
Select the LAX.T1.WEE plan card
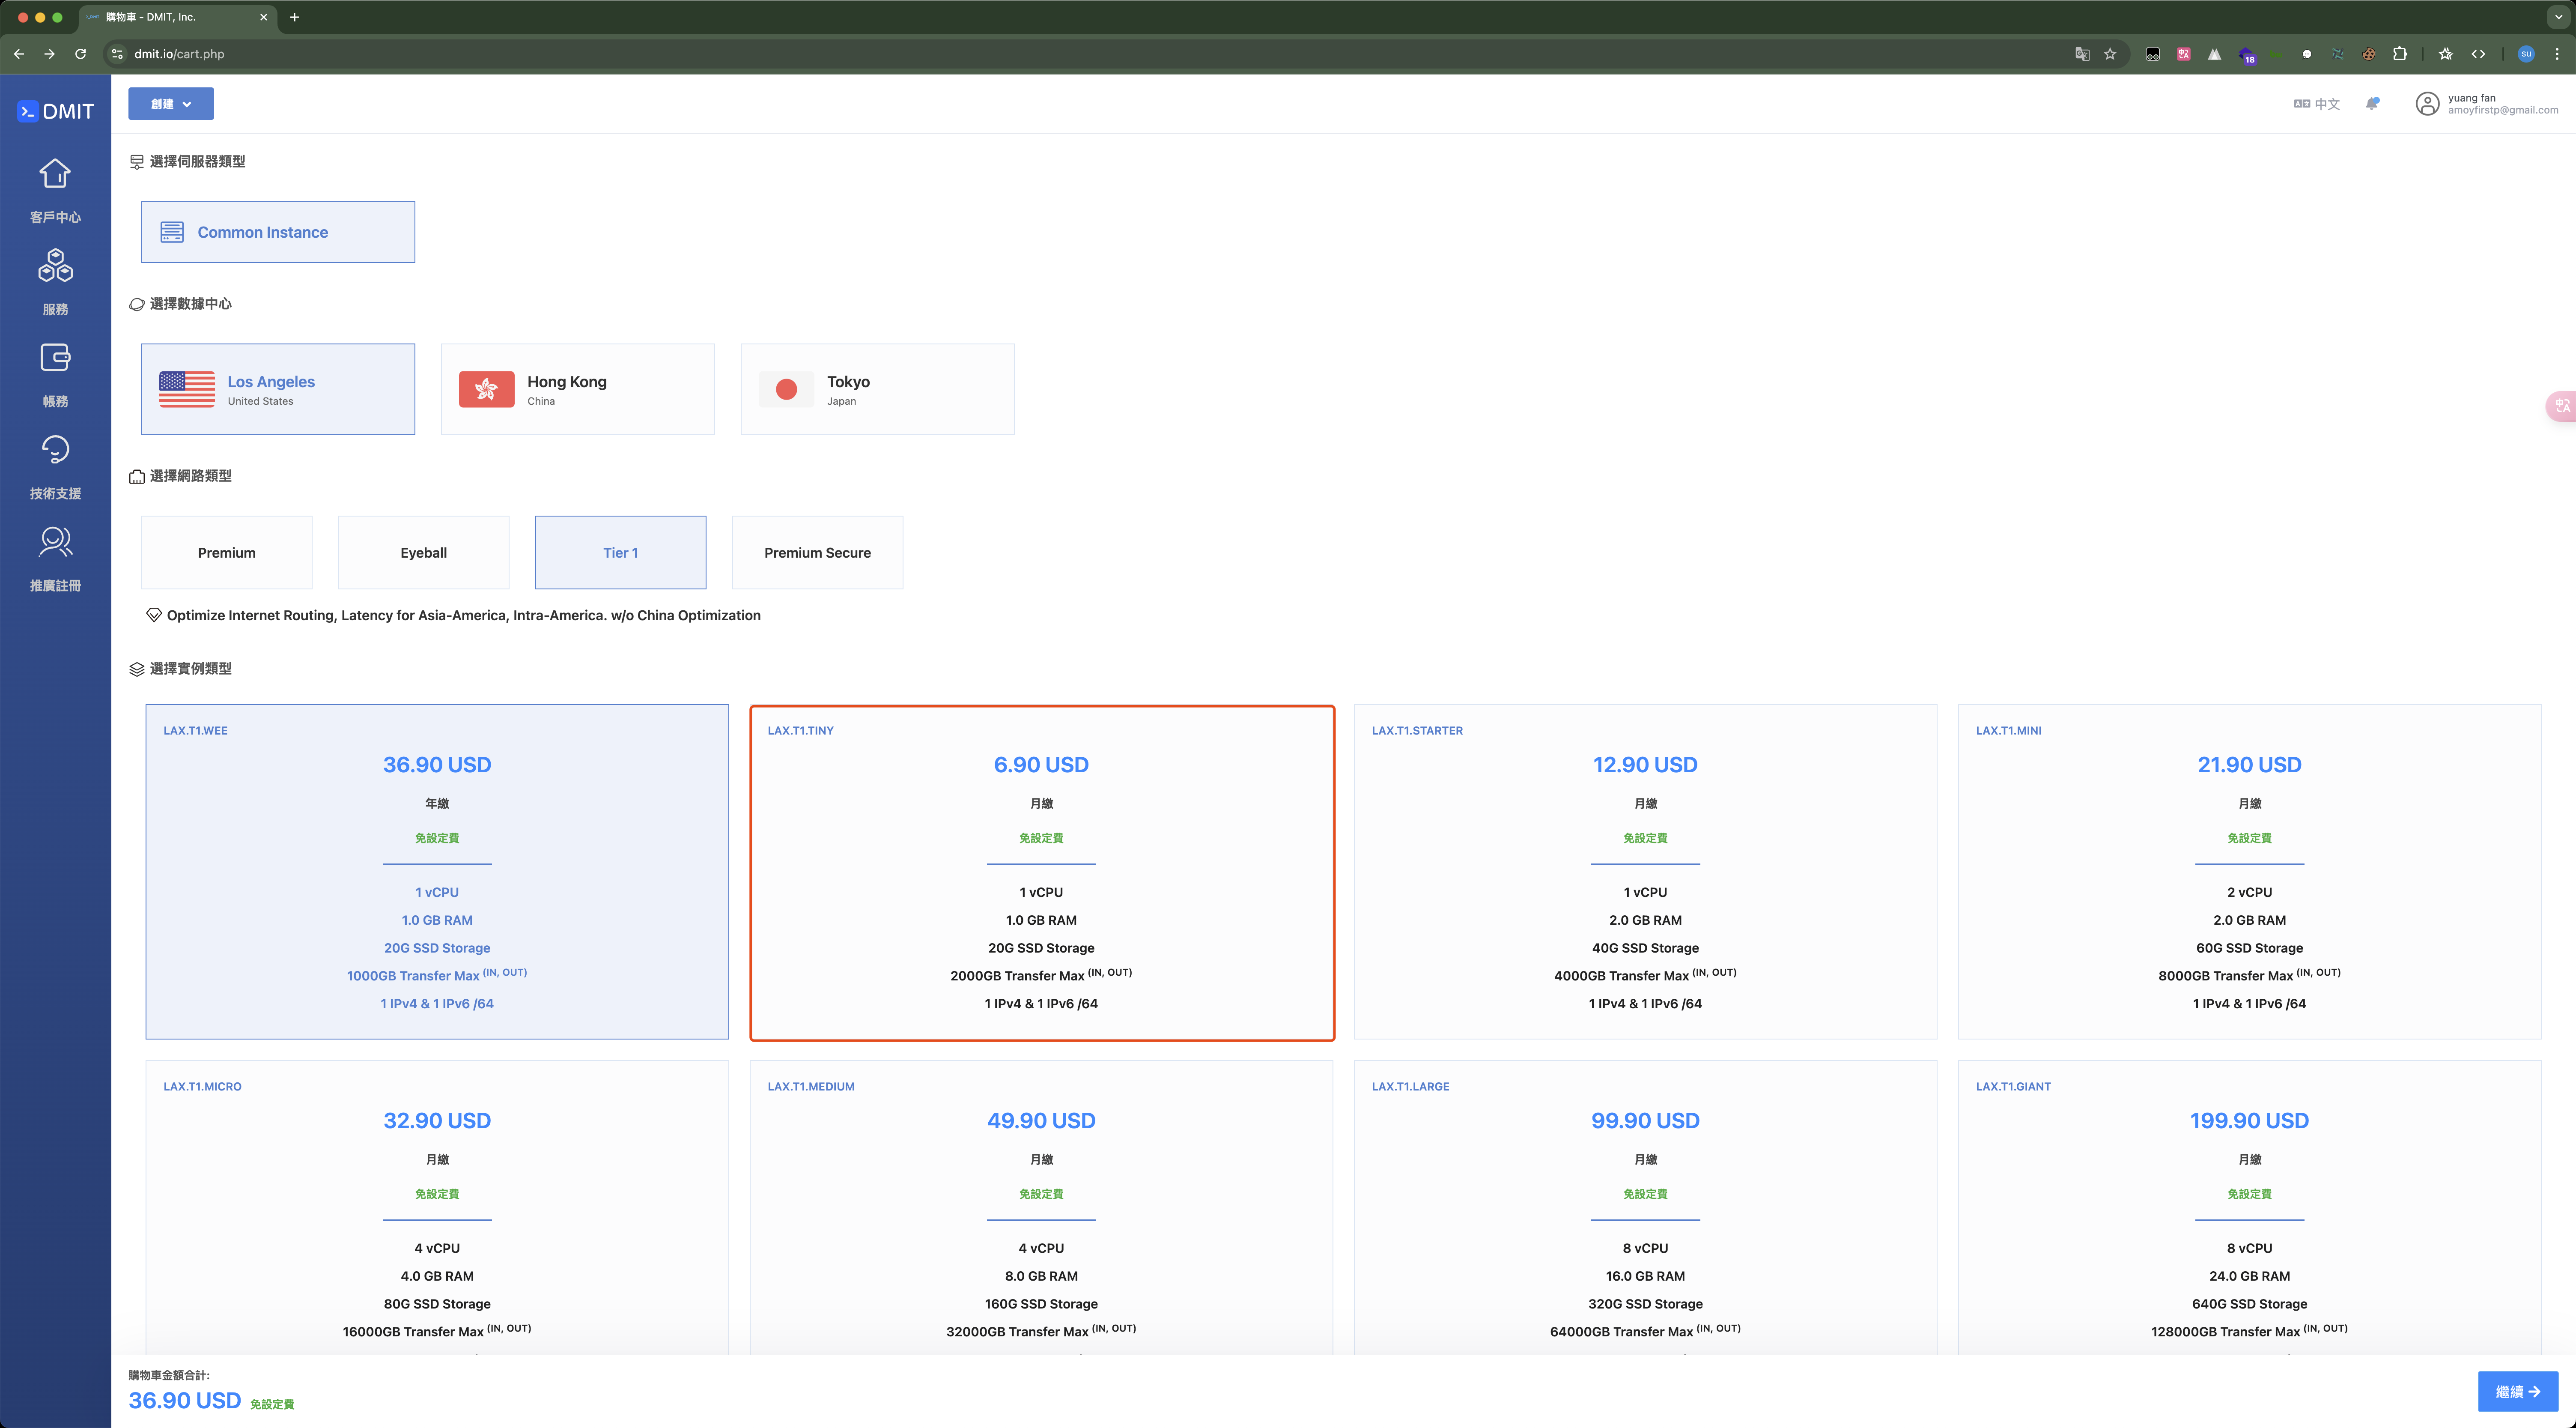(x=437, y=872)
